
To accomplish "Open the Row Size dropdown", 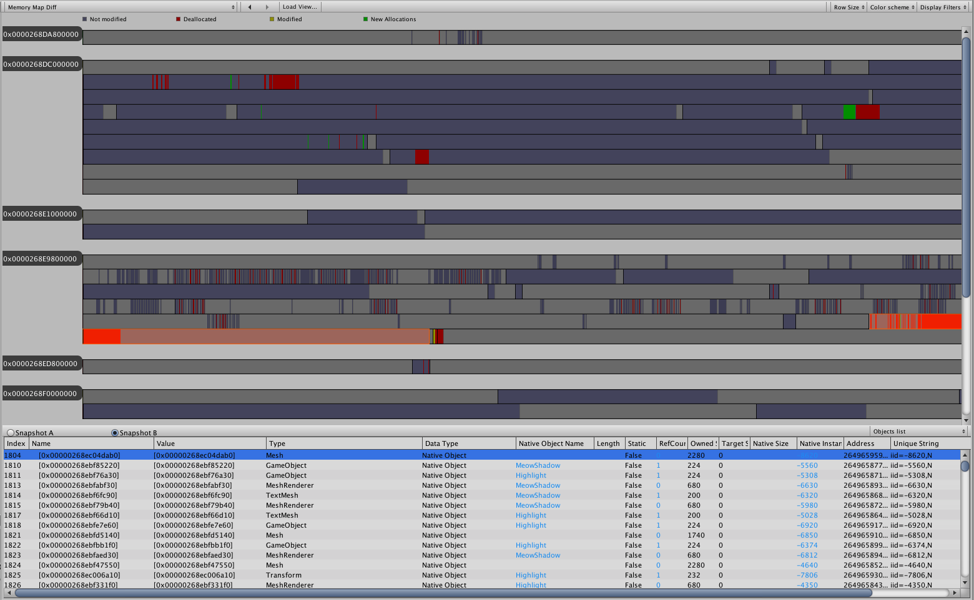I will (848, 6).
